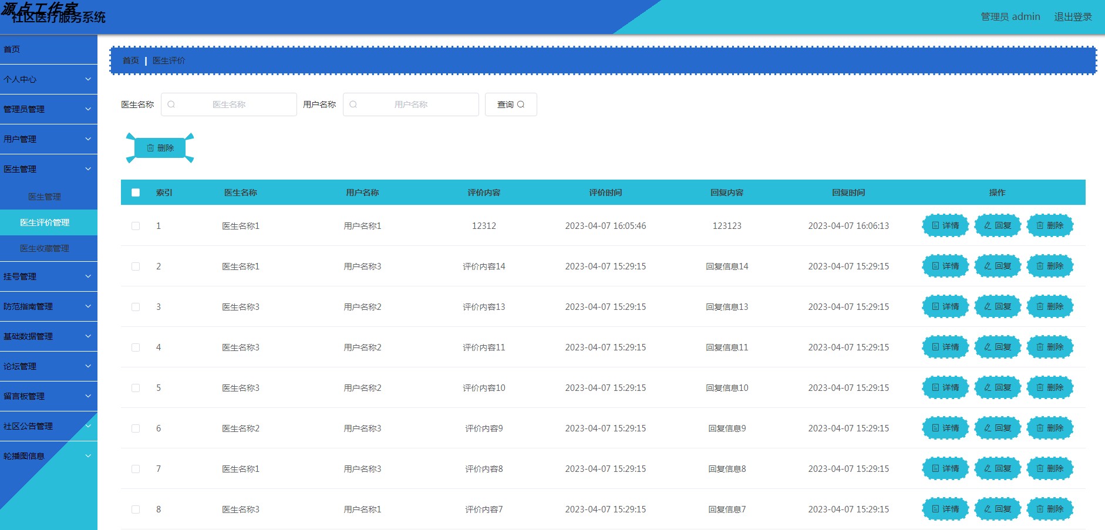Image resolution: width=1105 pixels, height=530 pixels.
Task: Click the search magnifier in 医生名称 field
Action: point(171,104)
